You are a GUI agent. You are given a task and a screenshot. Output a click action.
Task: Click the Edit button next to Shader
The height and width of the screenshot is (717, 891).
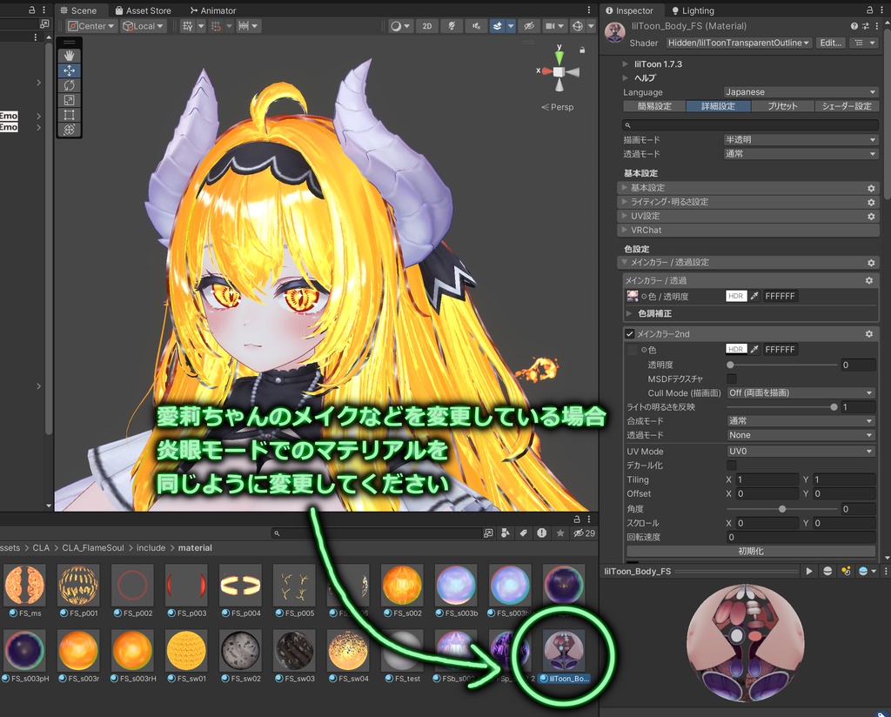[x=830, y=43]
